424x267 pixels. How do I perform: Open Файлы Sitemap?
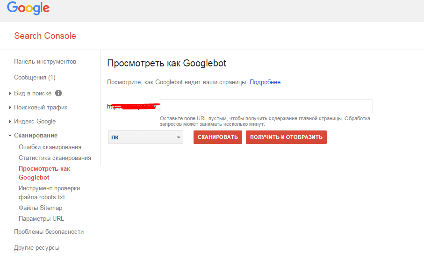point(40,208)
